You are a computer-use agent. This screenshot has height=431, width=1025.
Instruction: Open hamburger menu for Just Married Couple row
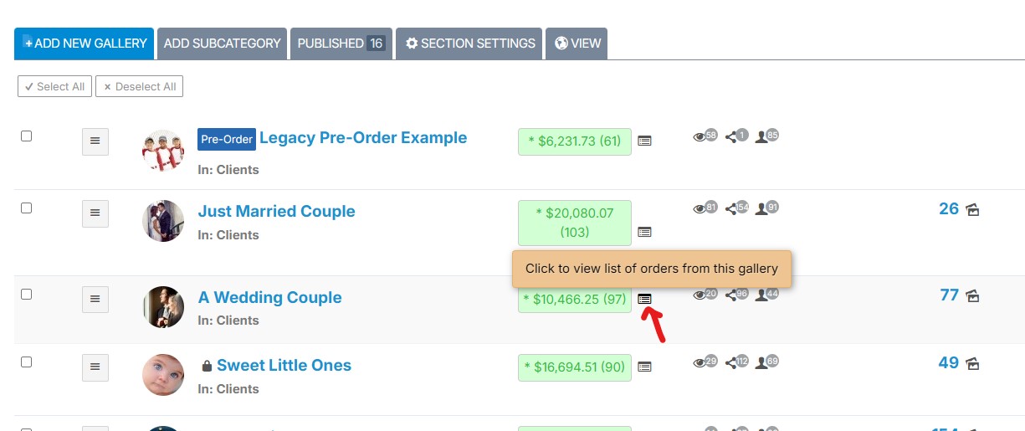95,213
